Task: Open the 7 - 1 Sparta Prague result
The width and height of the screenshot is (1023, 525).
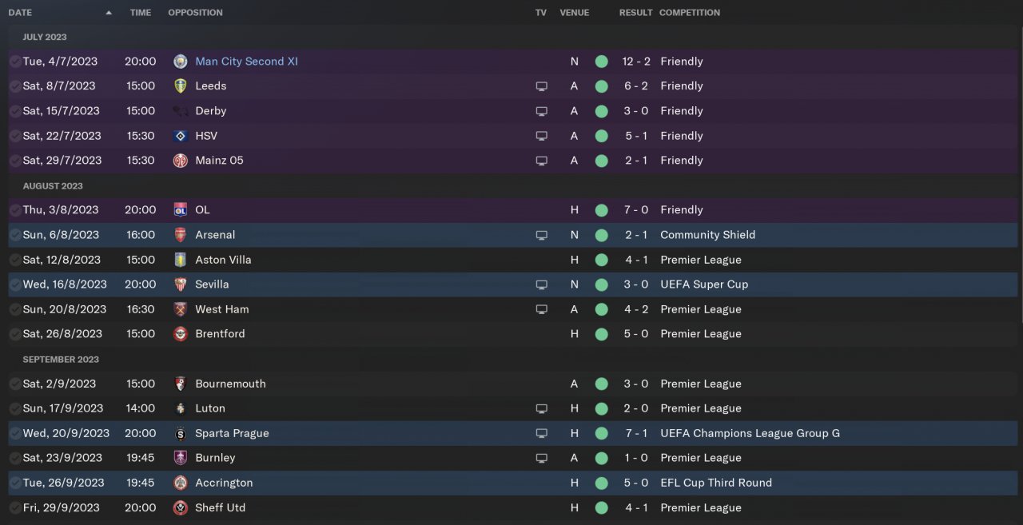Action: (x=635, y=433)
